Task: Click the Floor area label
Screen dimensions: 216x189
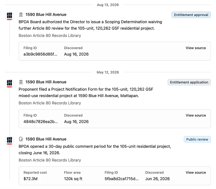Action: coord(72,172)
